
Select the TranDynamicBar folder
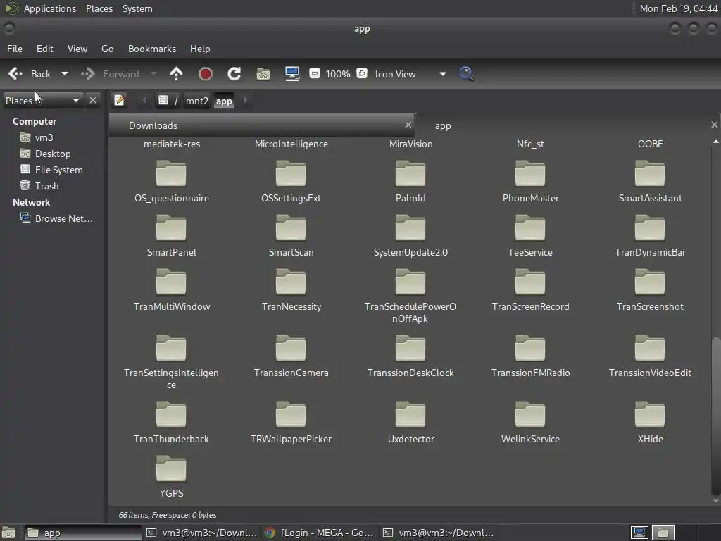[650, 235]
